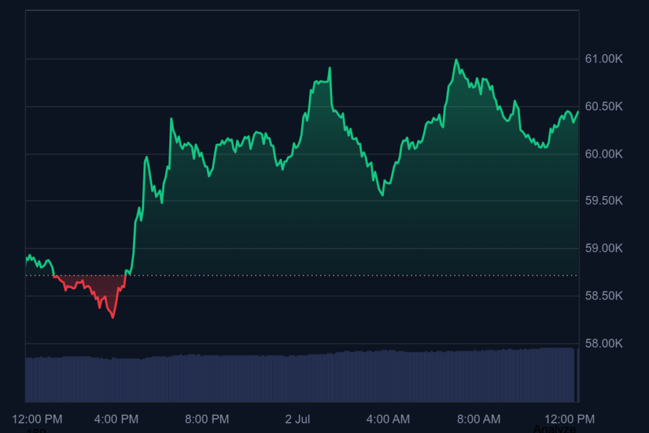The width and height of the screenshot is (649, 433).
Task: Click the 60.50K price axis label
Action: tap(603, 107)
